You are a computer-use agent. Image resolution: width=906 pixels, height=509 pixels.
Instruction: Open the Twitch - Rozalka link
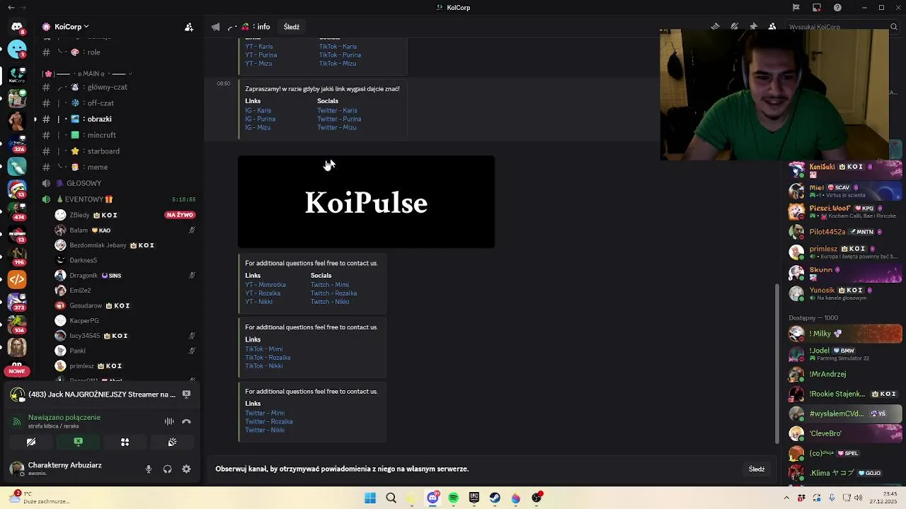(x=333, y=293)
